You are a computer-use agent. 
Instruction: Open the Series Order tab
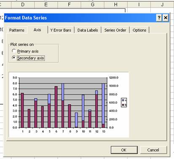(115, 30)
